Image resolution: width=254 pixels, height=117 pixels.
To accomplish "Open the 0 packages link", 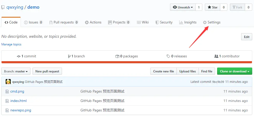I will pyautogui.click(x=126, y=56).
